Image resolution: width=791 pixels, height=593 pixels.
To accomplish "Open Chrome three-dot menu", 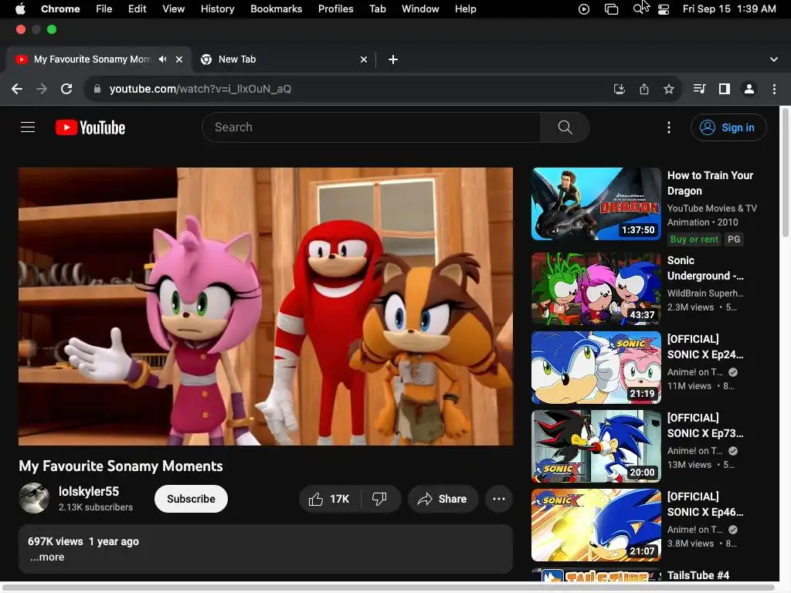I will (774, 90).
